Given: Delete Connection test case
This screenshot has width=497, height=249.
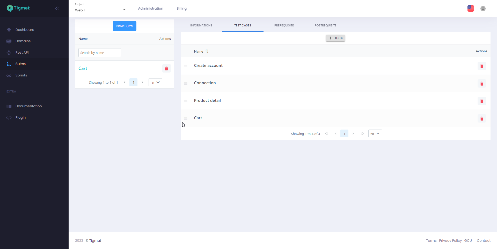Looking at the screenshot, I should coord(482,83).
